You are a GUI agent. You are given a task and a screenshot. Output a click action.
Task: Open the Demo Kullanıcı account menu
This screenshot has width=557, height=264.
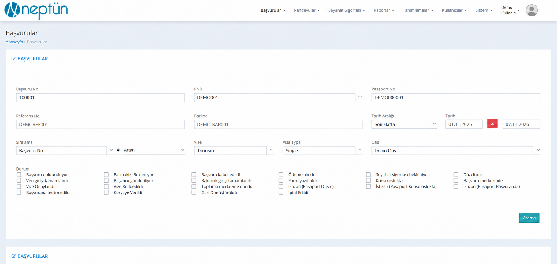coord(511,10)
